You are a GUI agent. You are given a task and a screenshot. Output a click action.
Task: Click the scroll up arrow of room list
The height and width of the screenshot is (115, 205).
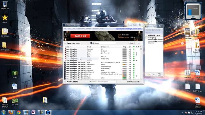click(x=141, y=47)
